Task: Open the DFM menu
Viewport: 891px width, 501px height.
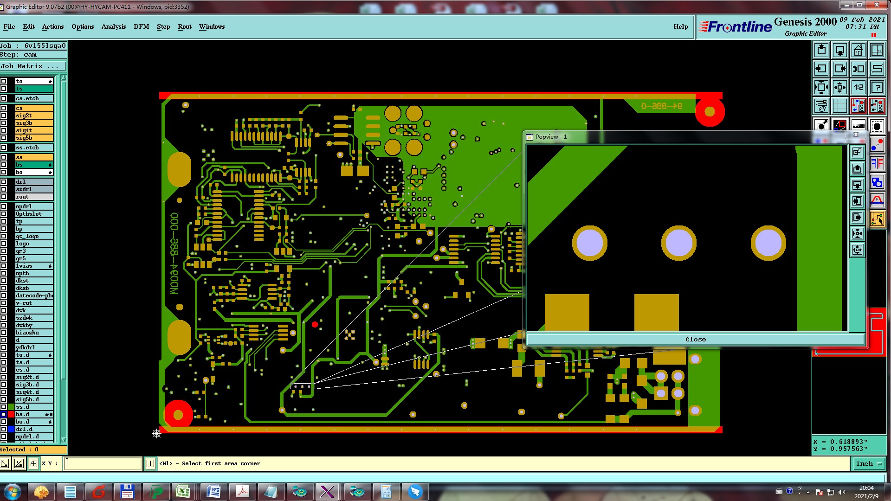Action: (142, 26)
